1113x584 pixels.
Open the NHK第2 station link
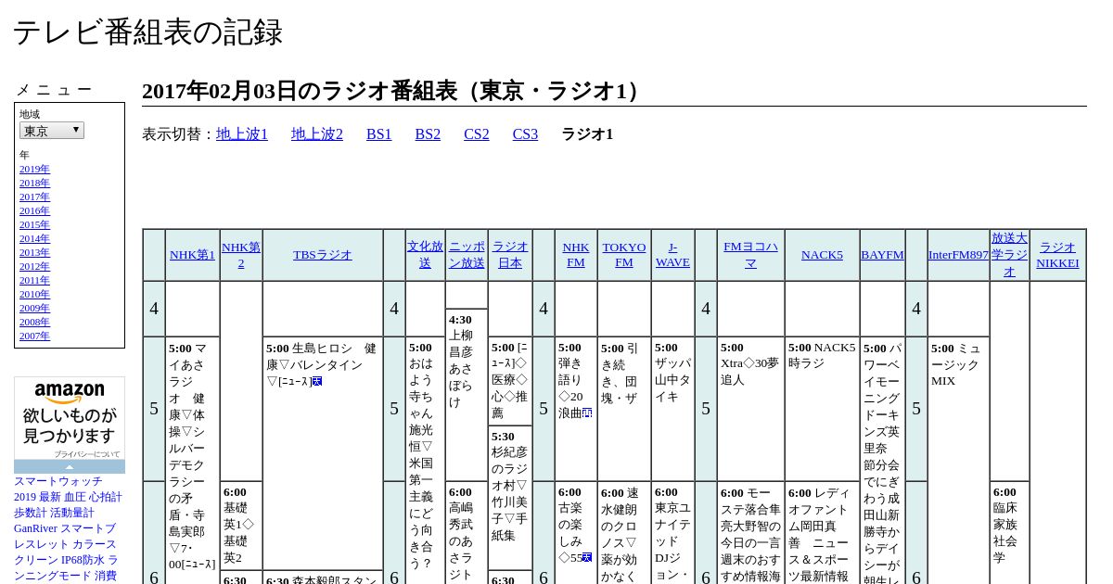tap(241, 255)
